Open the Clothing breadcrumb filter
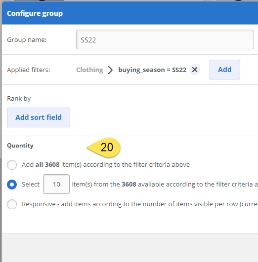 pyautogui.click(x=89, y=70)
